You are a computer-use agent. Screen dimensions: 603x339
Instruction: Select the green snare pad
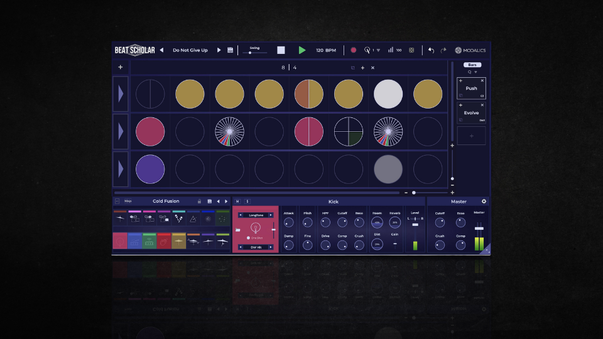(149, 241)
